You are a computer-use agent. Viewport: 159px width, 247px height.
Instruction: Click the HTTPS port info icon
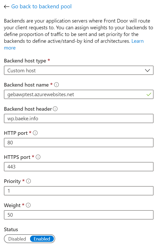[38, 157]
